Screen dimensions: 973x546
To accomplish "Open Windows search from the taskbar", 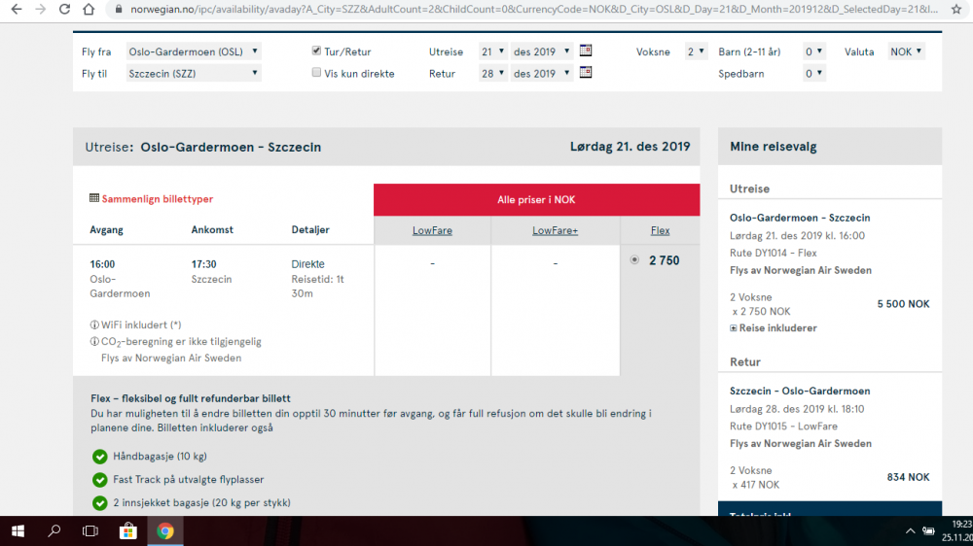I will pos(54,531).
